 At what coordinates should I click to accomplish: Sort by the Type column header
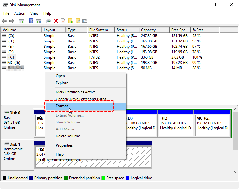click(77, 30)
